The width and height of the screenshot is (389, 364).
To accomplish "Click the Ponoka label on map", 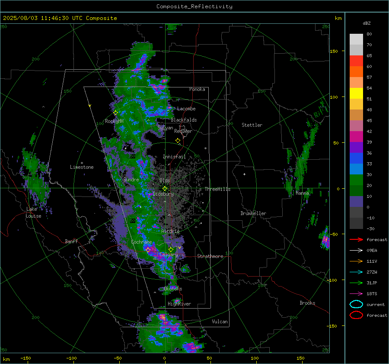I will (x=197, y=89).
